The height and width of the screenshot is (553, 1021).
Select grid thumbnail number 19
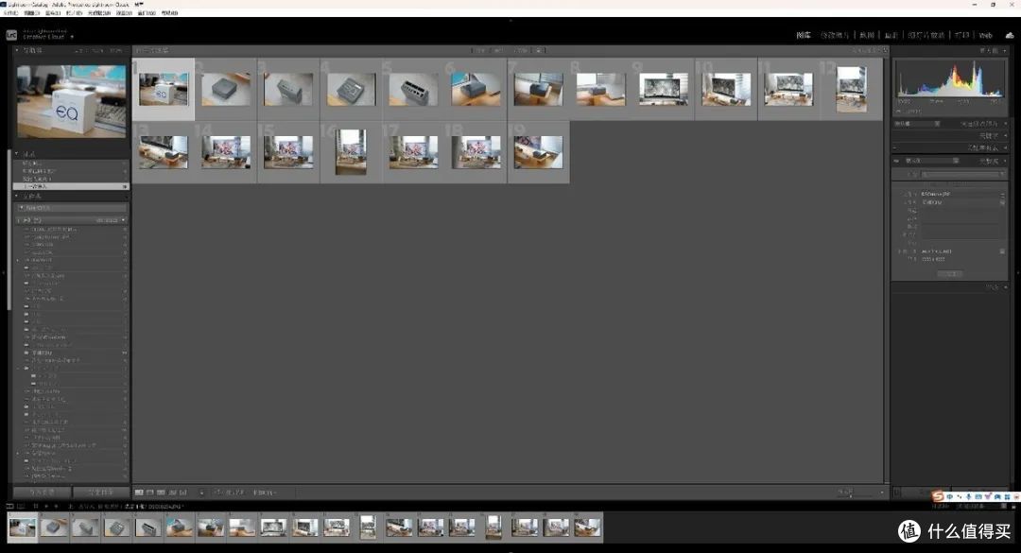click(x=539, y=152)
